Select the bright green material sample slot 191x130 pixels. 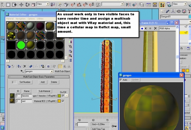[x=21, y=45]
